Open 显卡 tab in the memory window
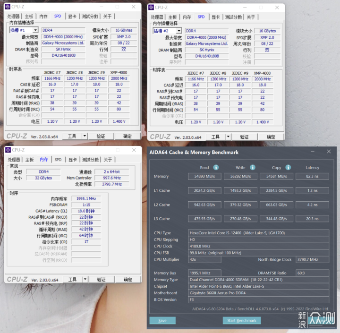The width and height of the screenshot is (340, 333). tap(72, 160)
